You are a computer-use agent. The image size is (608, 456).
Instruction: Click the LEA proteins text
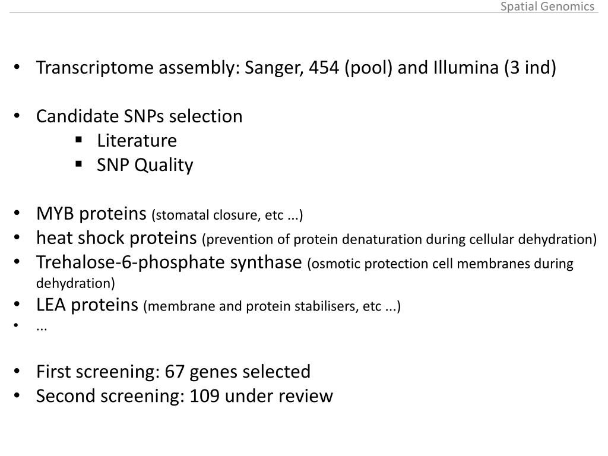click(87, 305)
